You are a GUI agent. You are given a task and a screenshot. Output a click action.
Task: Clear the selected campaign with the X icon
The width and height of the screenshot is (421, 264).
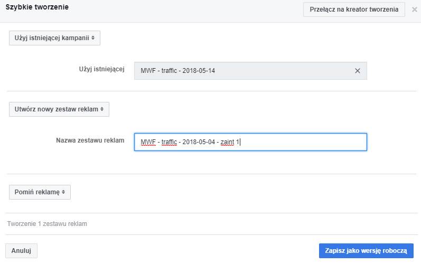(x=357, y=71)
